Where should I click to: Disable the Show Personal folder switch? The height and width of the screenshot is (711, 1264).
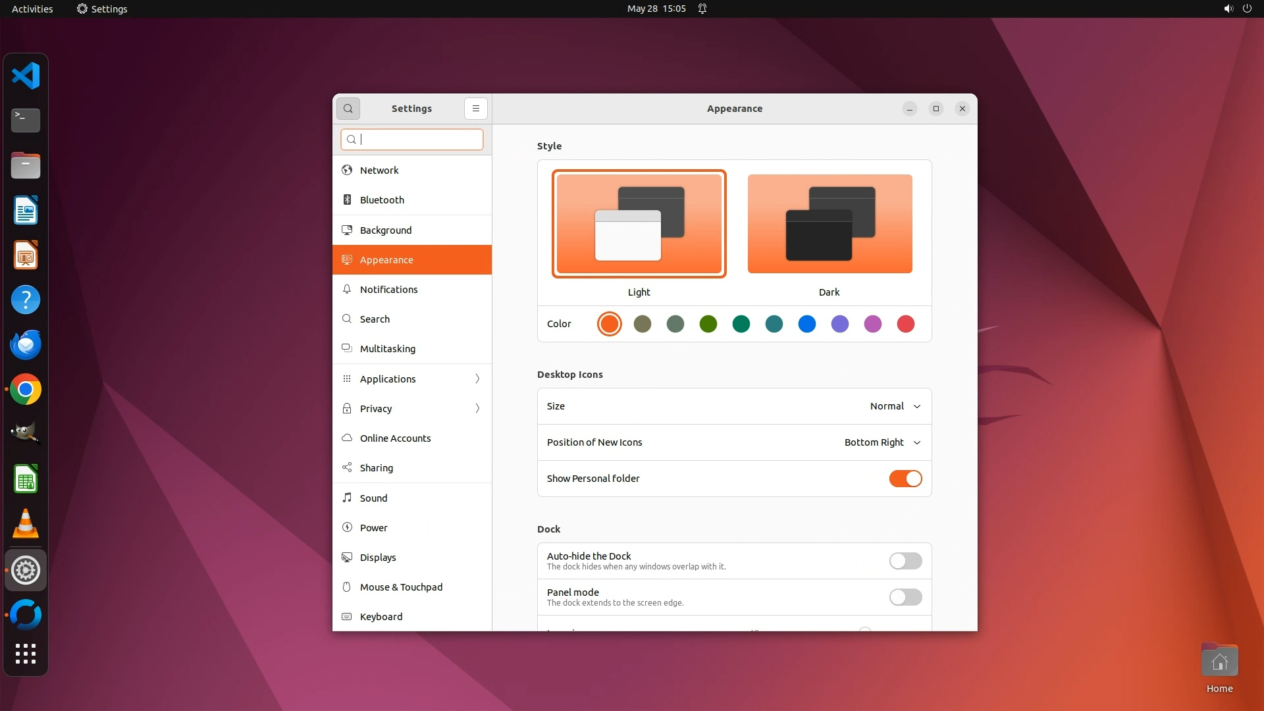pos(905,479)
